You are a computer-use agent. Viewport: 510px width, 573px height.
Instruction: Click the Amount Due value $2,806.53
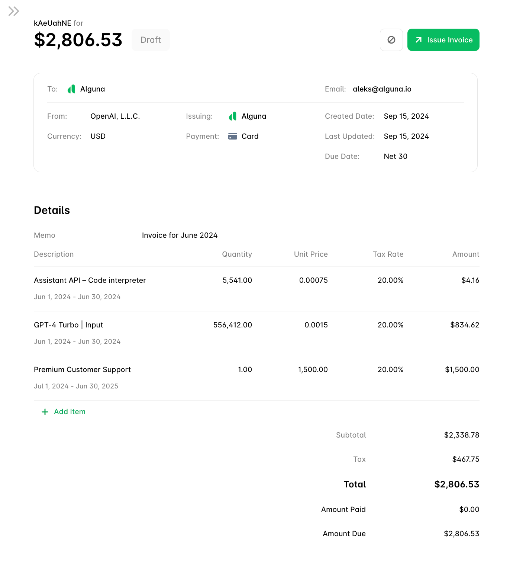[x=462, y=534]
